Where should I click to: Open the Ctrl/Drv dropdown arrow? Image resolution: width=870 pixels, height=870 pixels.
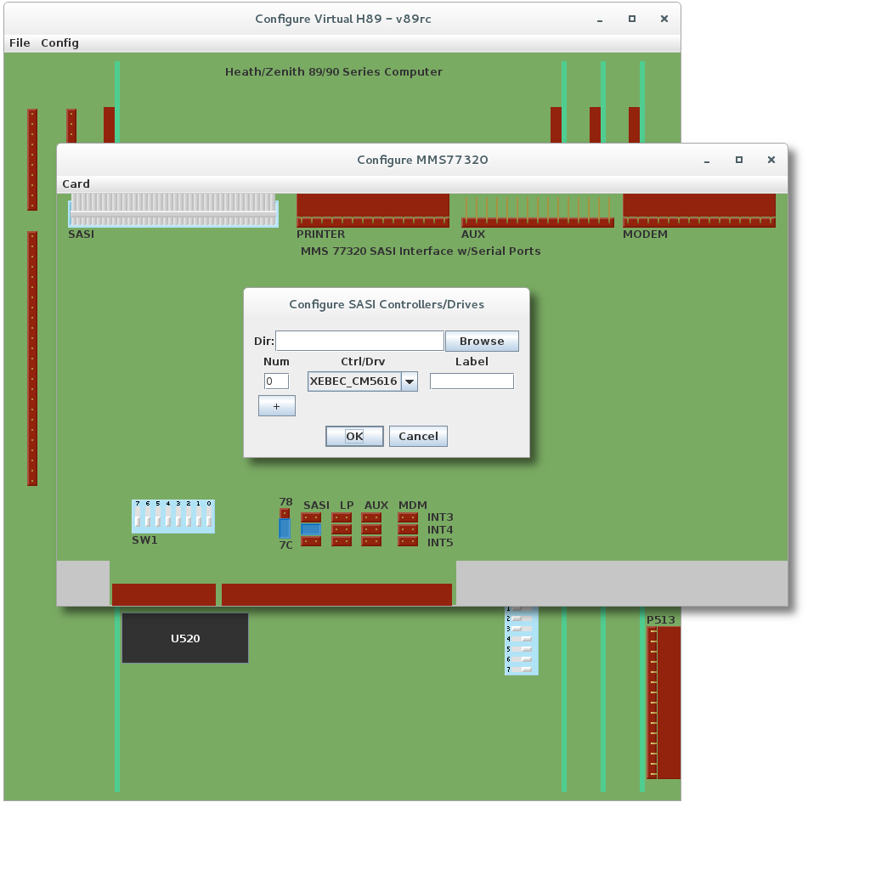coord(410,381)
